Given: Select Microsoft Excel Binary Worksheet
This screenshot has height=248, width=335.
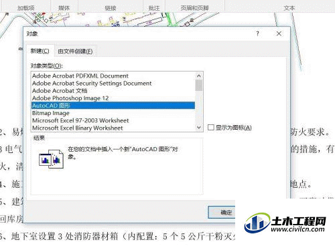Looking at the screenshot, I should 113,128.
